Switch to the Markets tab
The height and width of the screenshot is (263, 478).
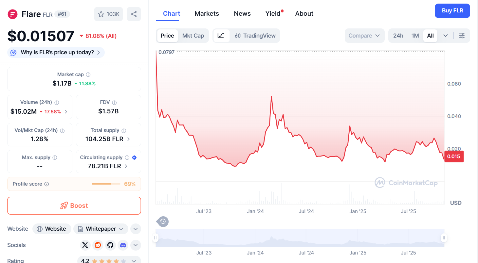(x=207, y=13)
